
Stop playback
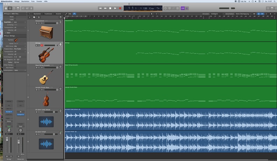pyautogui.click(x=110, y=8)
